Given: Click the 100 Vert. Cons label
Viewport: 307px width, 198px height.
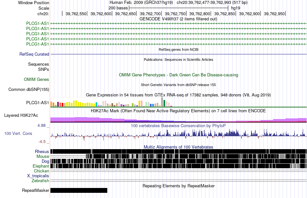Looking at the screenshot, I should click(x=18, y=134).
